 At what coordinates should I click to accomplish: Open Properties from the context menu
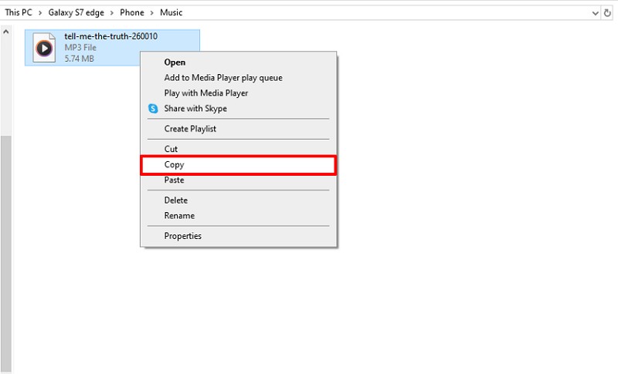pyautogui.click(x=238, y=235)
